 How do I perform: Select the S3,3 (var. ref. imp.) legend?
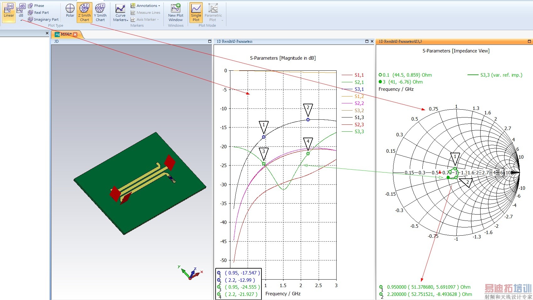(x=495, y=75)
